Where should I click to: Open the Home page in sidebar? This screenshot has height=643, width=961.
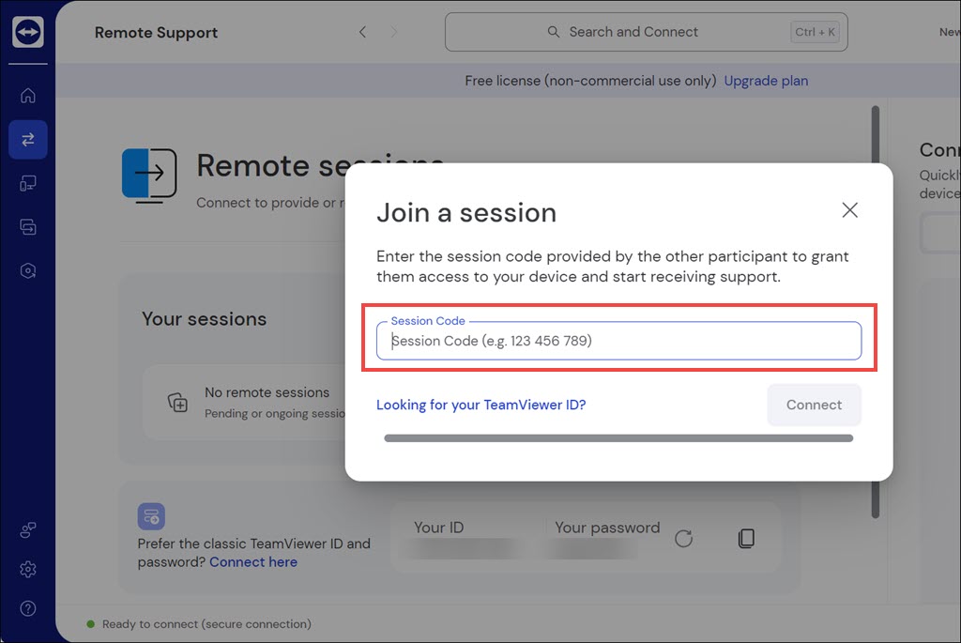pos(28,95)
